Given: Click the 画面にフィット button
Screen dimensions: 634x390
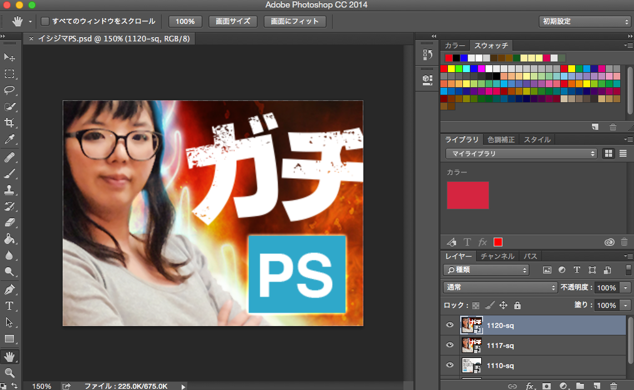Looking at the screenshot, I should [x=295, y=21].
